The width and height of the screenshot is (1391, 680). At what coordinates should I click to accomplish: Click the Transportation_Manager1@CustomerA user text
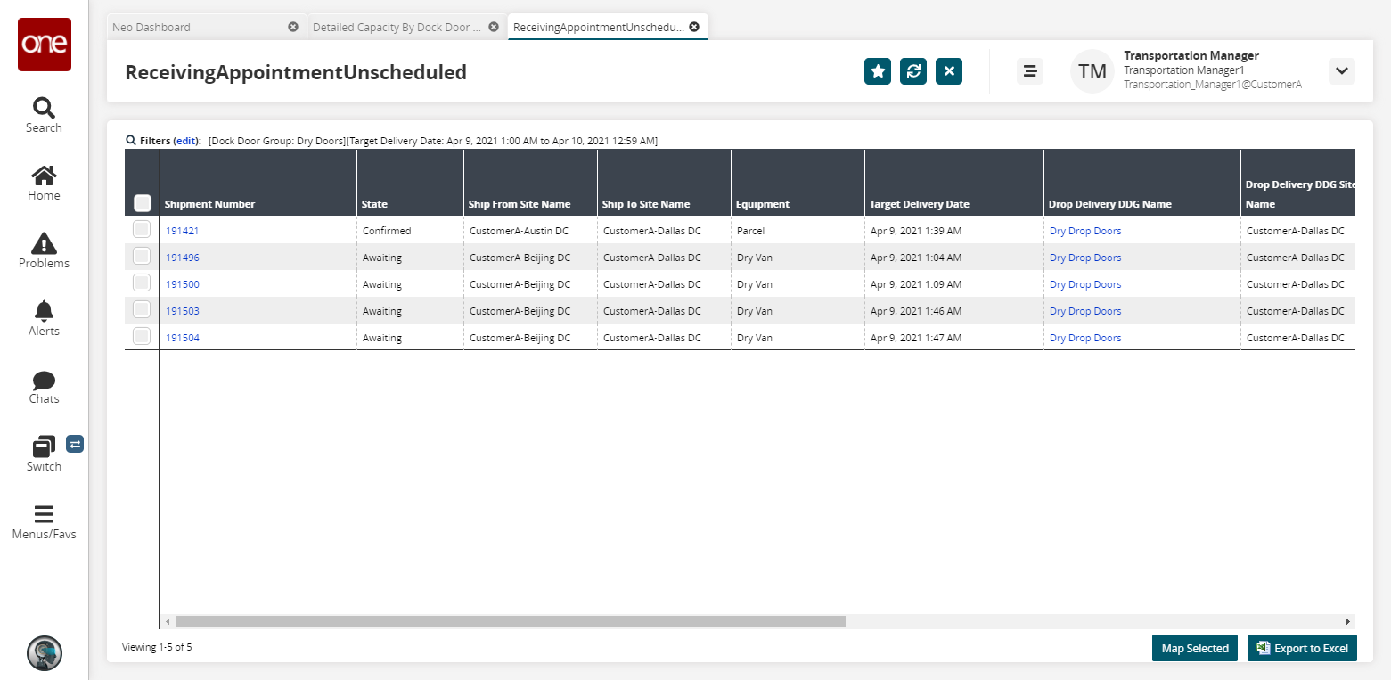(1213, 85)
